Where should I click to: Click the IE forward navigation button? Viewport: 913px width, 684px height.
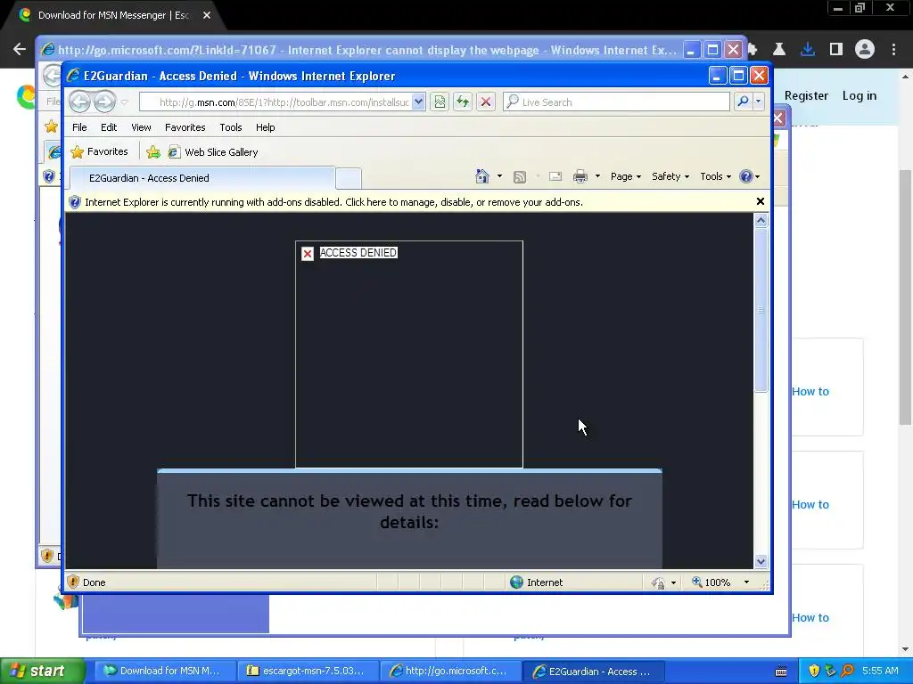(x=105, y=102)
